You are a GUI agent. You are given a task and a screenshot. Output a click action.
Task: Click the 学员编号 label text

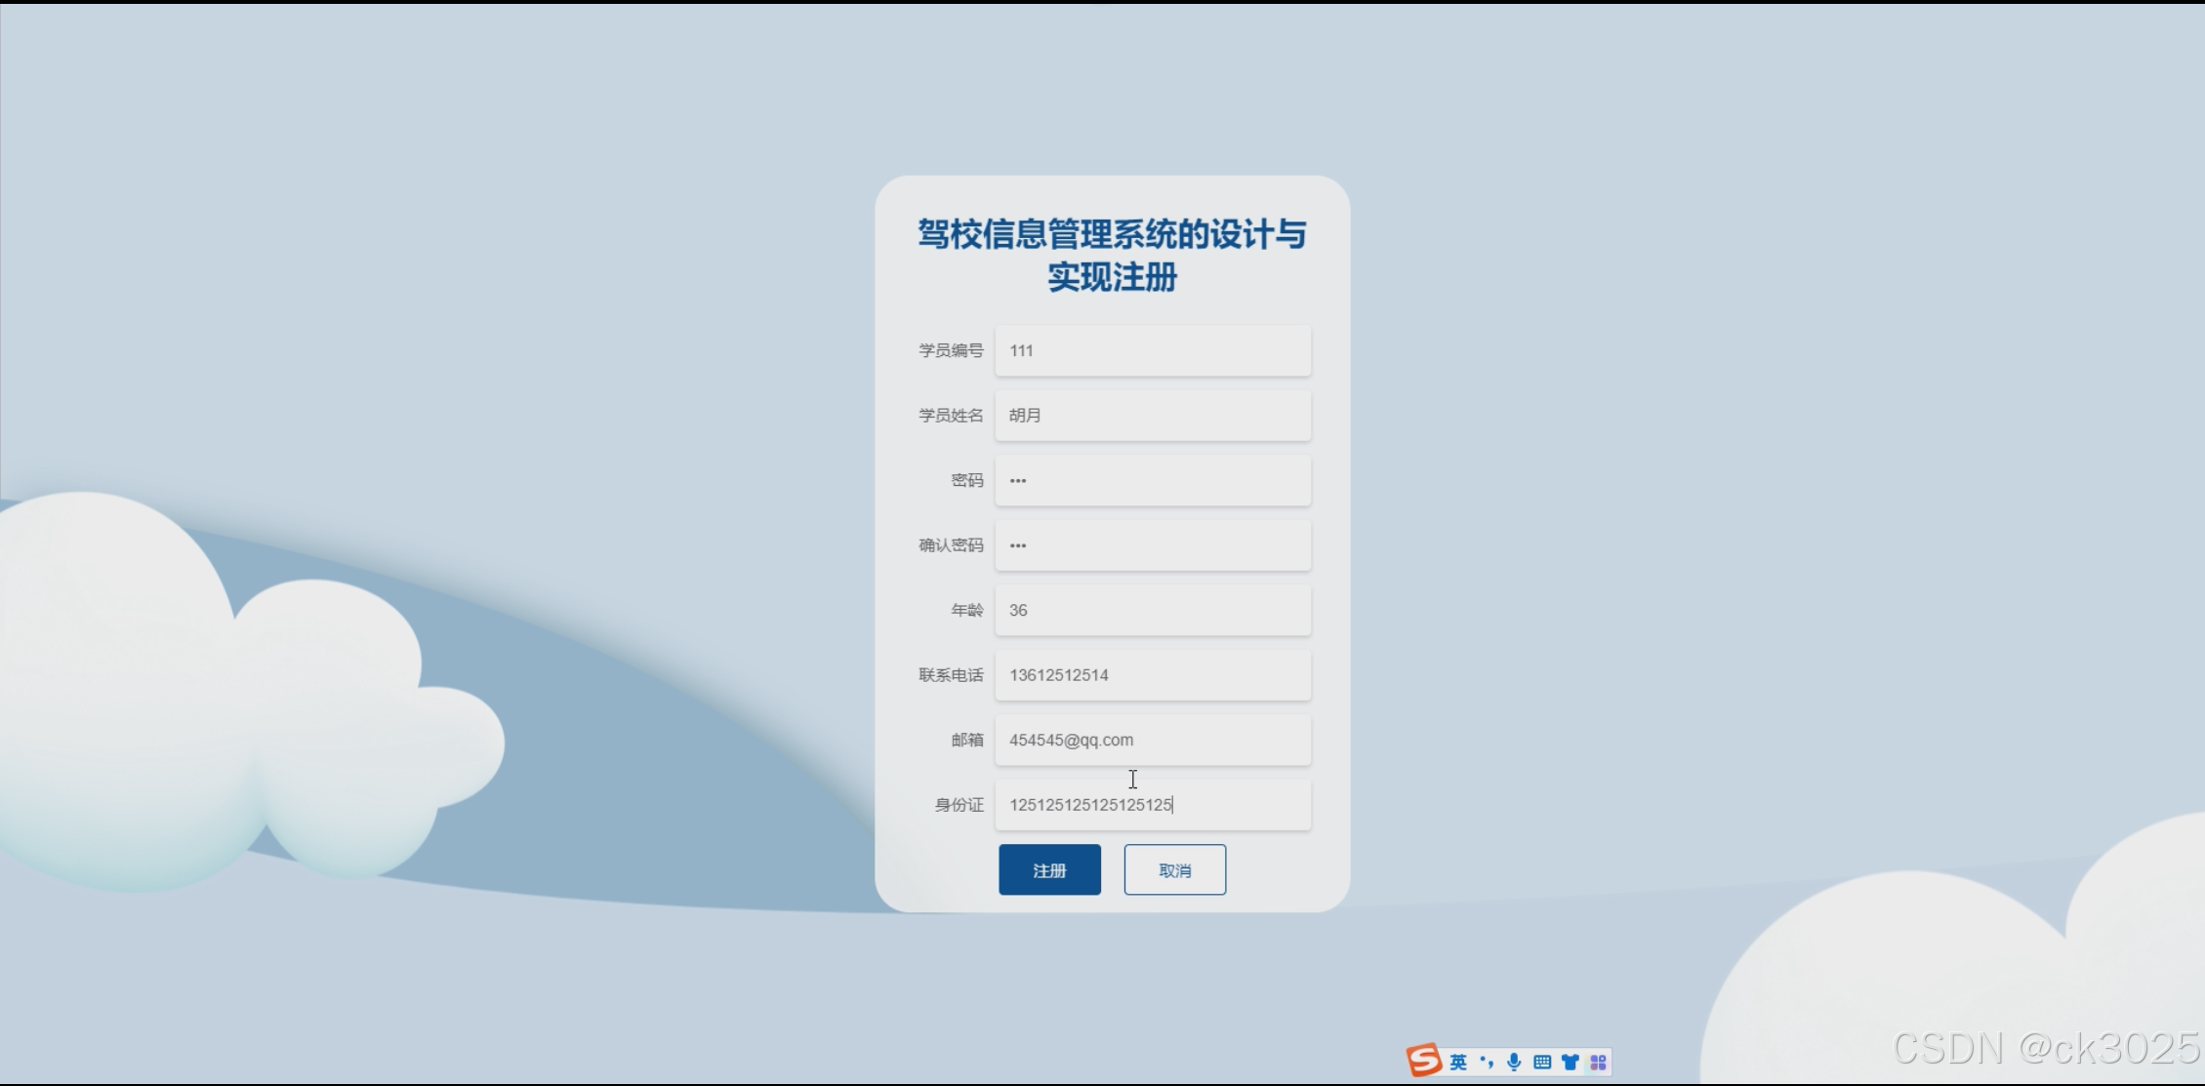(950, 350)
